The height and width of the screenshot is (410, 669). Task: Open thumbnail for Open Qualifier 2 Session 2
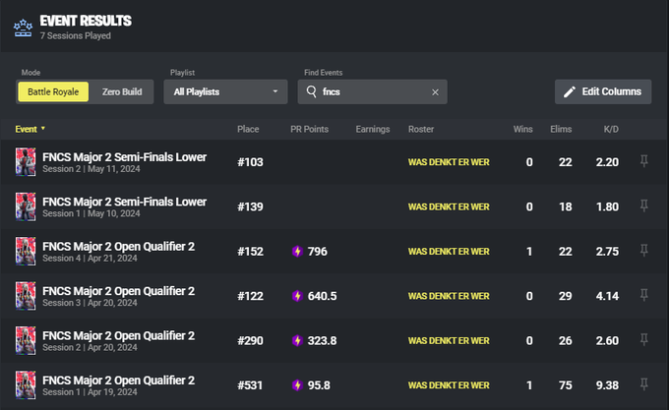[26, 340]
